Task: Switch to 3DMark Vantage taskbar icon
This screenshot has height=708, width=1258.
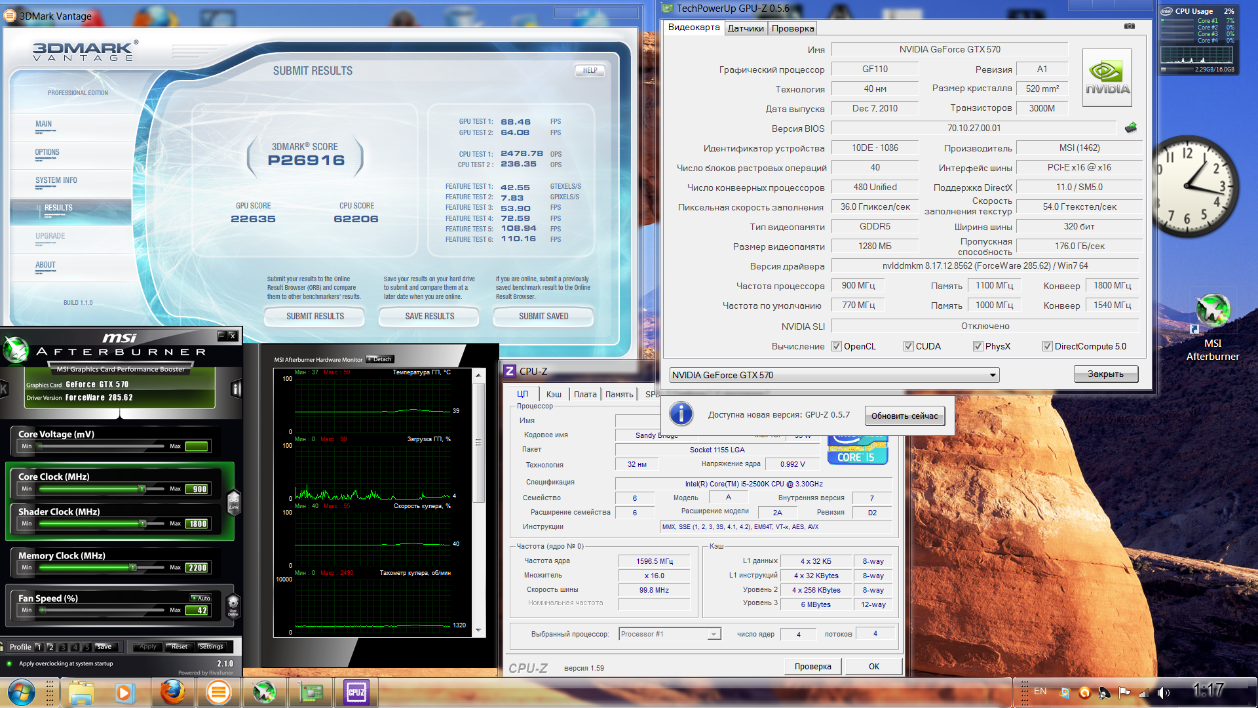Action: click(218, 692)
